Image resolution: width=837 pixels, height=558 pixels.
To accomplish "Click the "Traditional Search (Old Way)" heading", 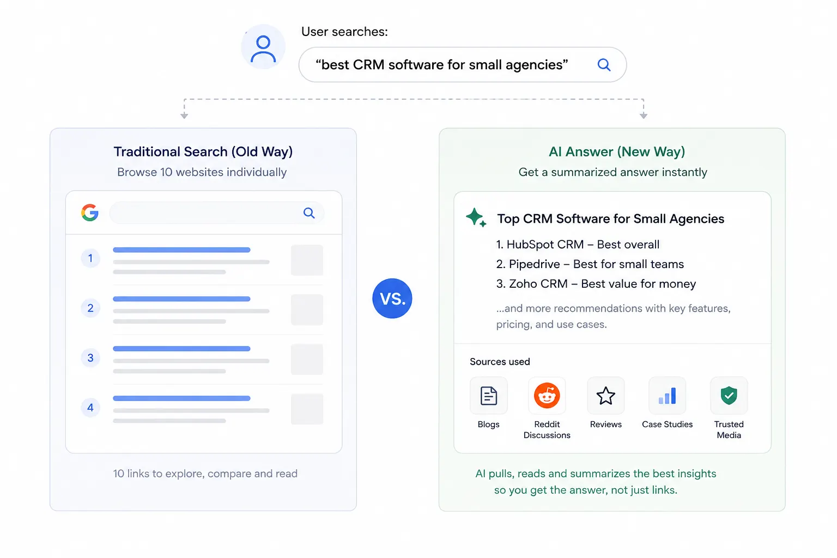I will [203, 151].
